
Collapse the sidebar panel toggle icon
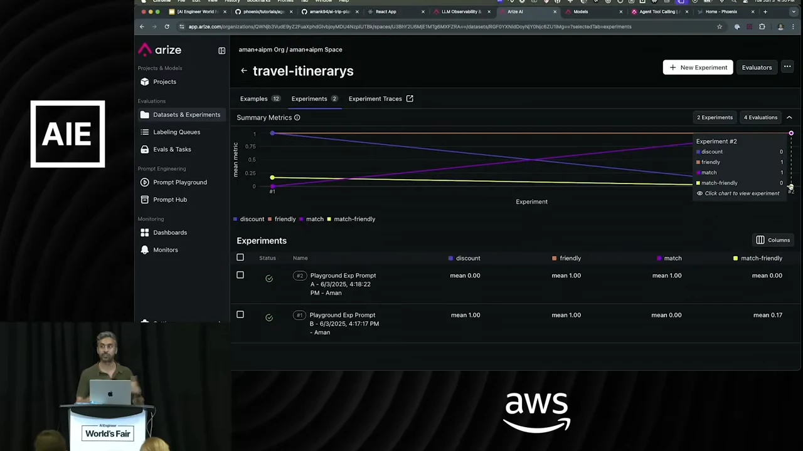point(221,50)
